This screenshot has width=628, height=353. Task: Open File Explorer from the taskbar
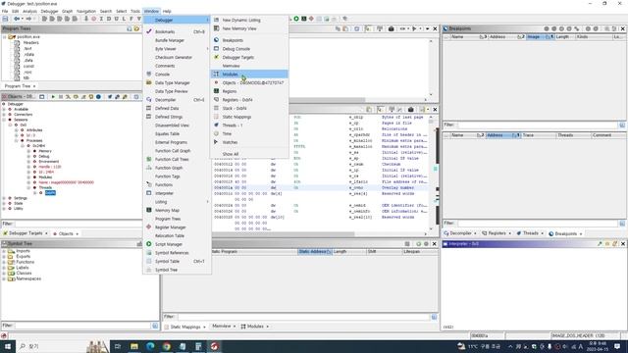(x=134, y=346)
